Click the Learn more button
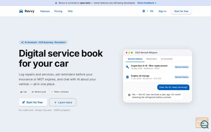 coord(63,102)
